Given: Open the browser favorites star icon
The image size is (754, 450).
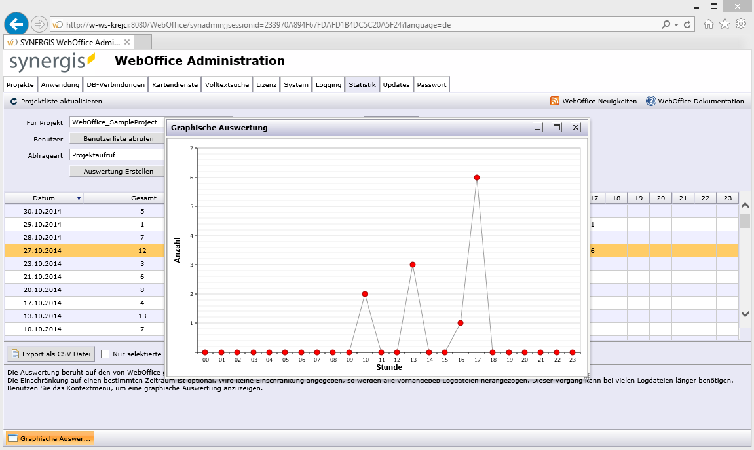Looking at the screenshot, I should pos(725,24).
